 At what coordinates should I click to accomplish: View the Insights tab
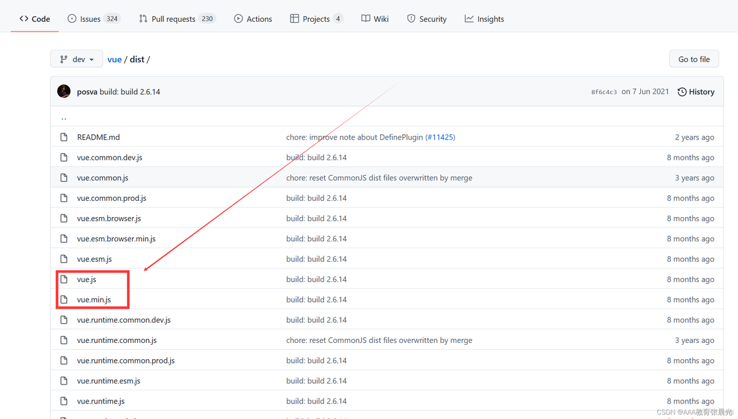484,19
